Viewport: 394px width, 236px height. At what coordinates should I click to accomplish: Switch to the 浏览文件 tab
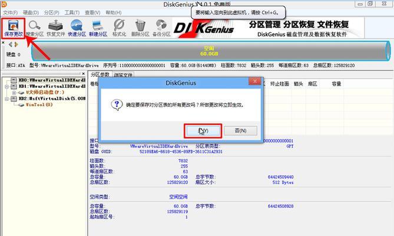point(123,75)
